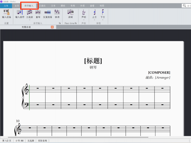Click the 实际音高 status entry
Screen dimensions: 191x143
coord(42,141)
